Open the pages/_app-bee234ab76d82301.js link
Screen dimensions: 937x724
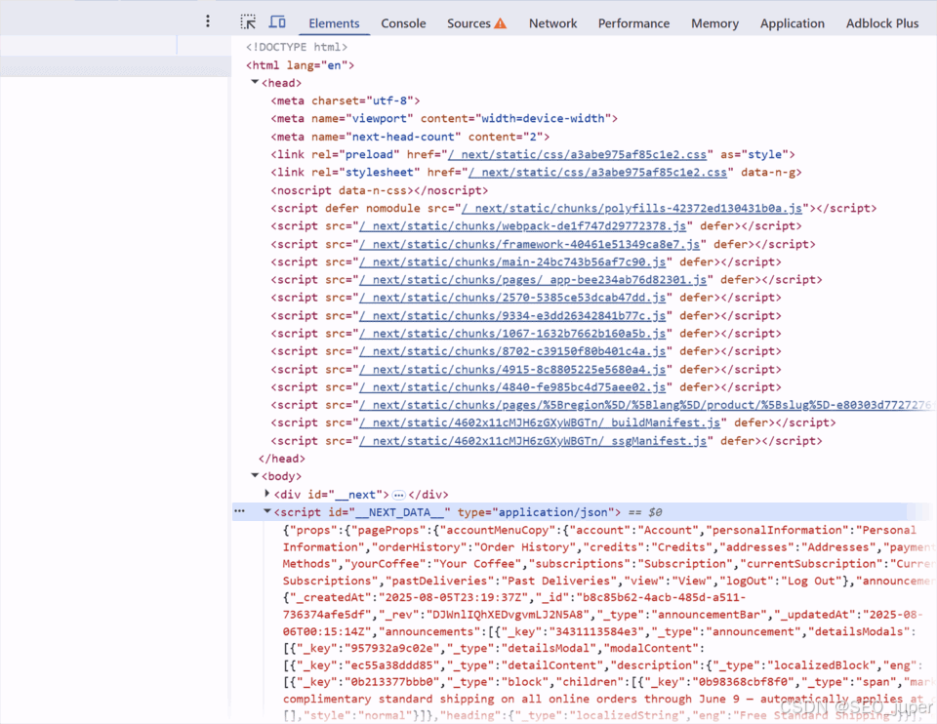(x=533, y=280)
